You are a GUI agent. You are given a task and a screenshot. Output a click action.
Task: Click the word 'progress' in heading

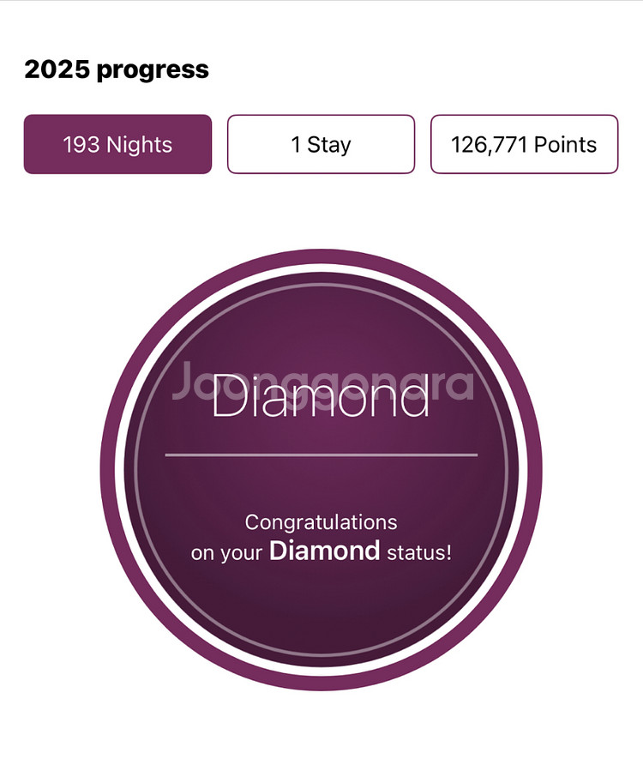tap(153, 70)
